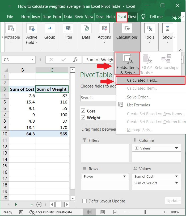Click the Enter checkmark icon
The width and height of the screenshot is (186, 216).
click(64, 60)
